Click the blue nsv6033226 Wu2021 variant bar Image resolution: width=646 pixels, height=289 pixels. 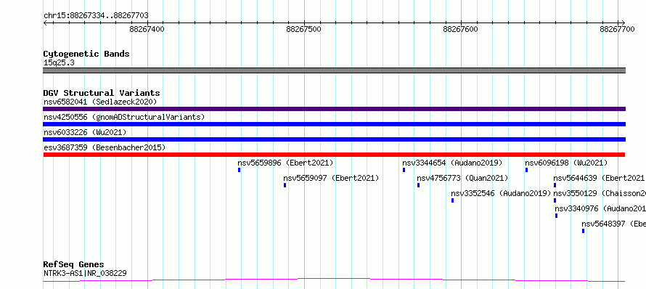[334, 139]
